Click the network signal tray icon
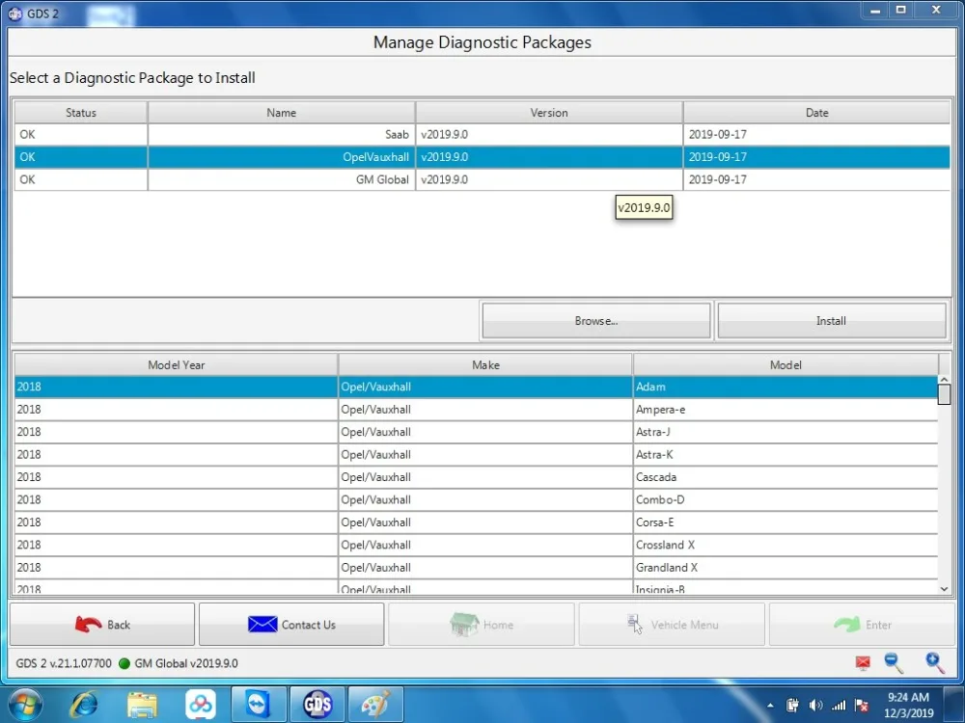Screen dimensions: 965x723 point(839,706)
